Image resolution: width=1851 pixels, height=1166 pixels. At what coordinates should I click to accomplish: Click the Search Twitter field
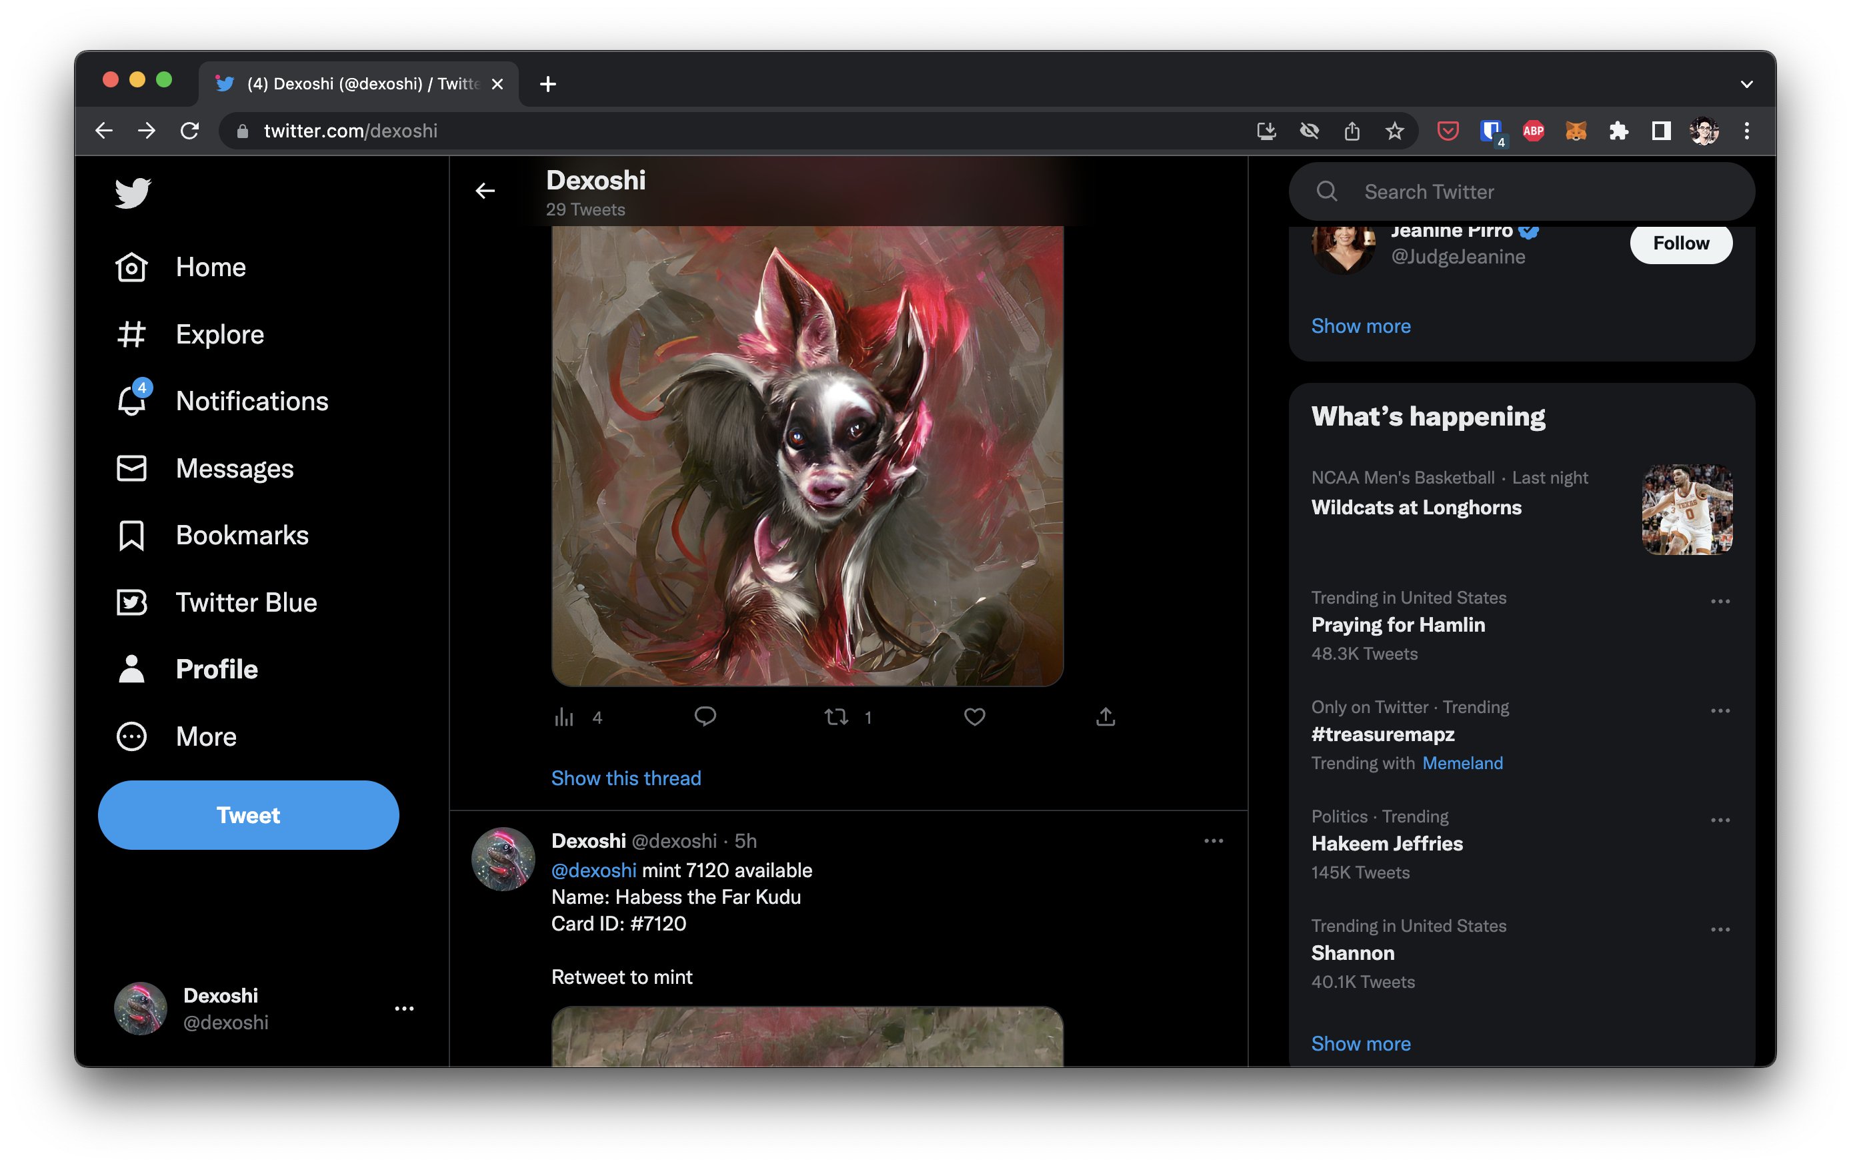click(x=1521, y=191)
